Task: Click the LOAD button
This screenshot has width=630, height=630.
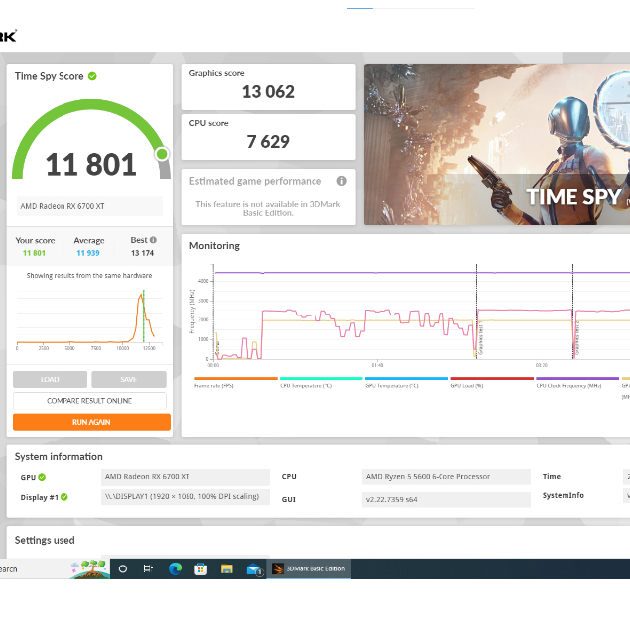Action: (51, 379)
